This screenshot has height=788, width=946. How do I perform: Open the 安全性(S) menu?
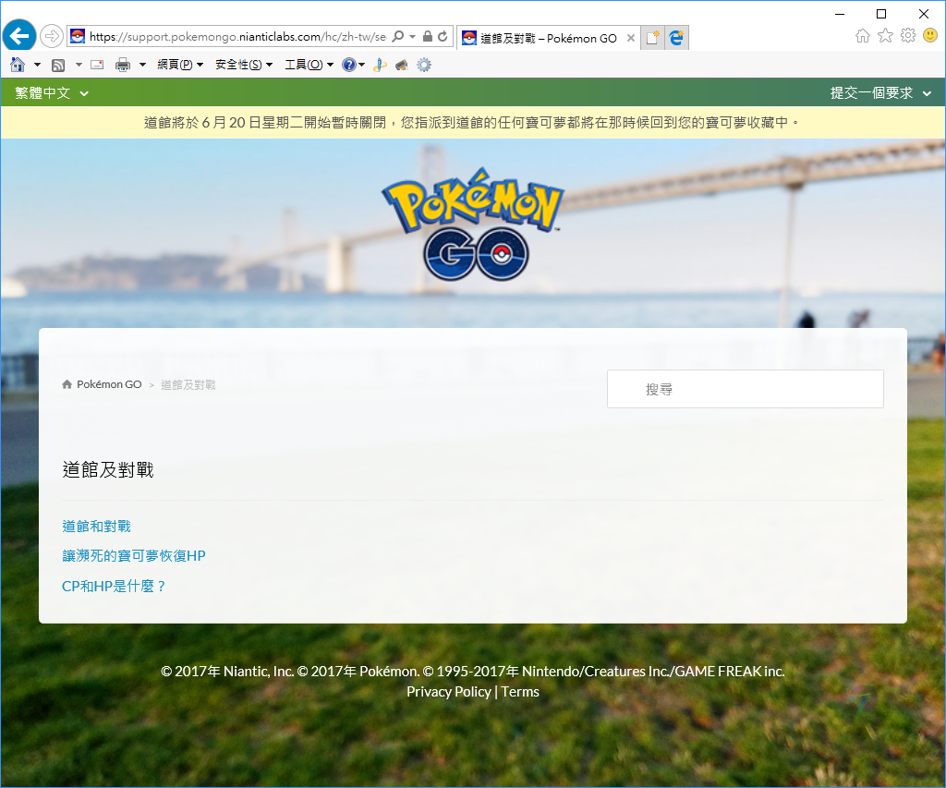click(244, 65)
